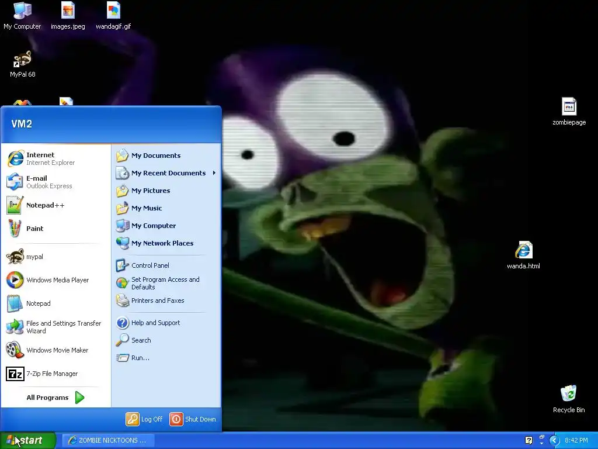The width and height of the screenshot is (598, 449).
Task: Switch to ZOMBIE NICKTOONS taskbar window
Action: coord(108,440)
